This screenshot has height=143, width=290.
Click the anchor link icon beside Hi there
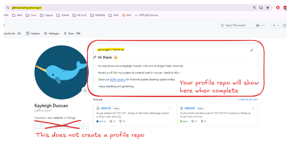click(95, 57)
